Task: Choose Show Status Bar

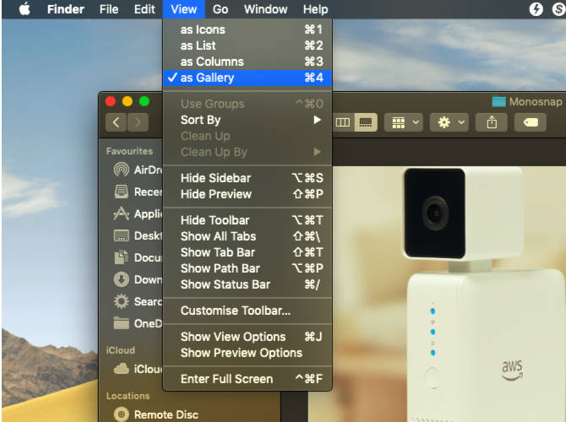Action: tap(248, 284)
